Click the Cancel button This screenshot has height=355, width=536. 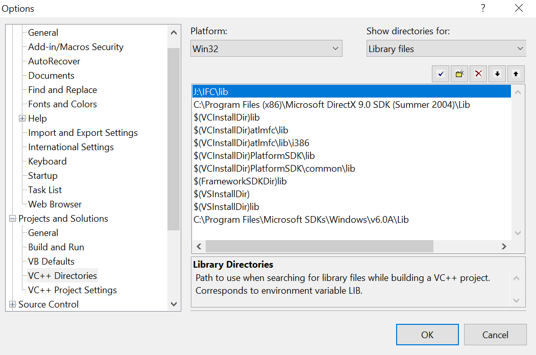coord(495,335)
